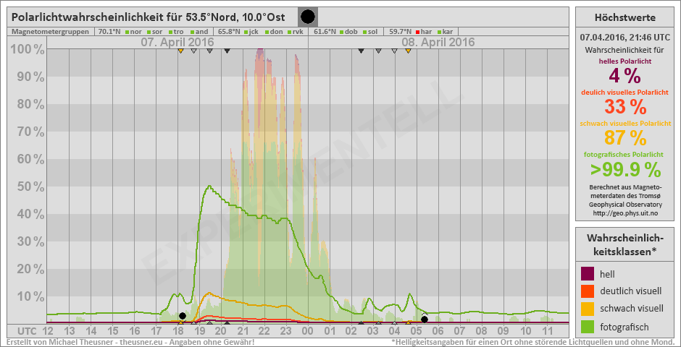Click the 'Magnetometergruppen' label

[51, 32]
